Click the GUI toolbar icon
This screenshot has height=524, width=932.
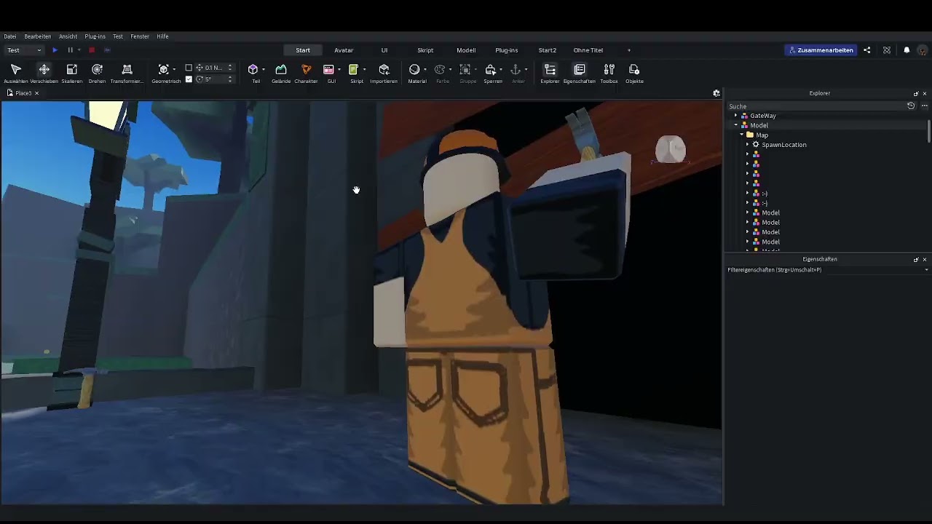pyautogui.click(x=328, y=70)
